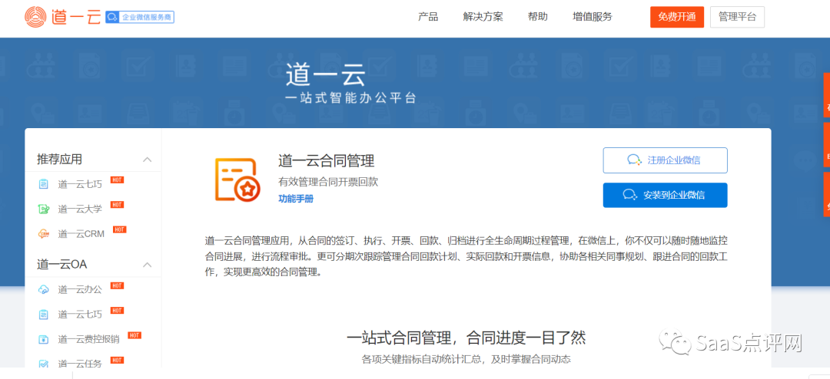Collapse the 推荐应用 section
The height and width of the screenshot is (379, 830).
point(148,159)
